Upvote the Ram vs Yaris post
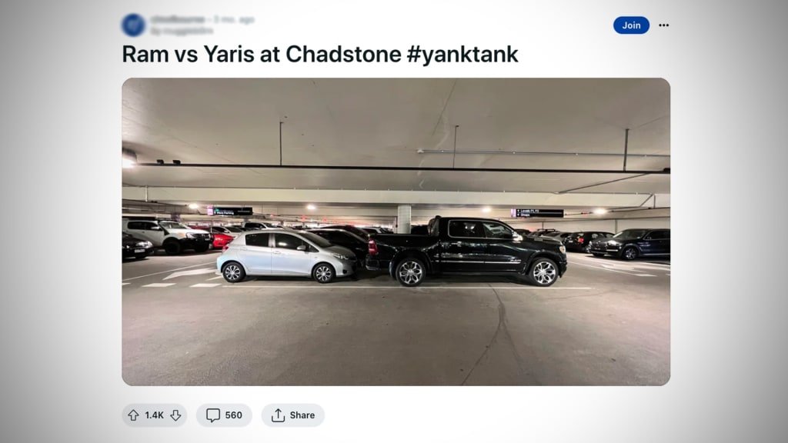 (x=133, y=415)
